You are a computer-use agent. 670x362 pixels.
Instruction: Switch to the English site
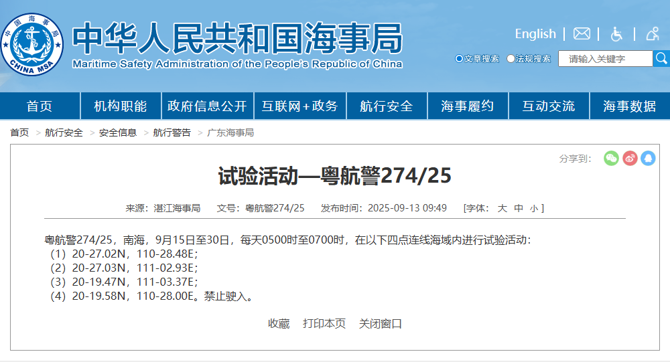coord(535,33)
